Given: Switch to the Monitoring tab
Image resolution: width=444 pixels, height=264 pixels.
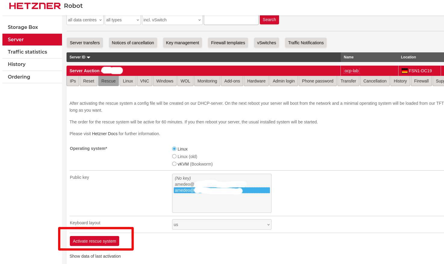Looking at the screenshot, I should (207, 81).
